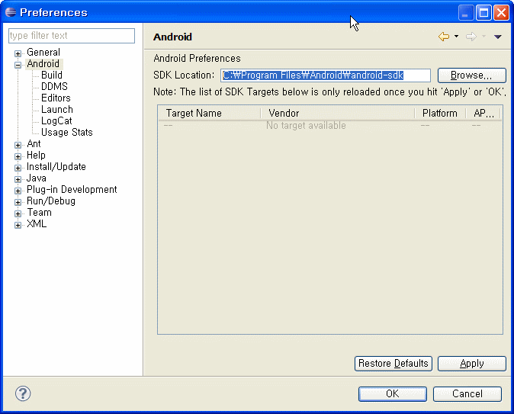The height and width of the screenshot is (414, 514).
Task: Expand the Team tree node
Action: coord(18,213)
